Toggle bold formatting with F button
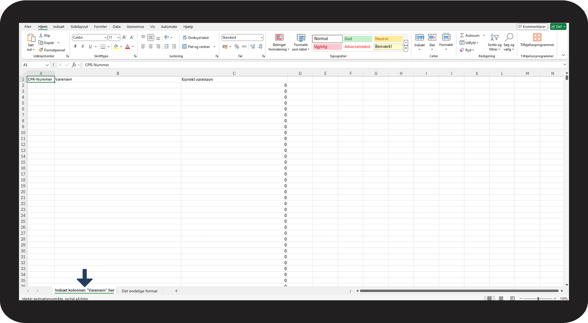Screen dimensions: 588x323 [x=76, y=47]
